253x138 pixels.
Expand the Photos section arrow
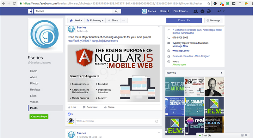(221, 73)
